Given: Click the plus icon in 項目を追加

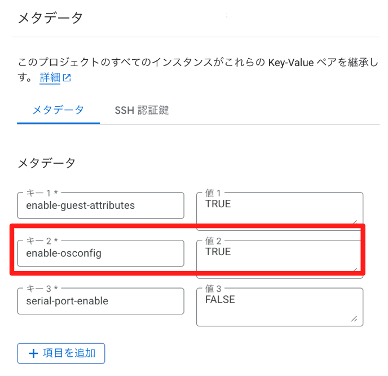Looking at the screenshot, I should (33, 353).
